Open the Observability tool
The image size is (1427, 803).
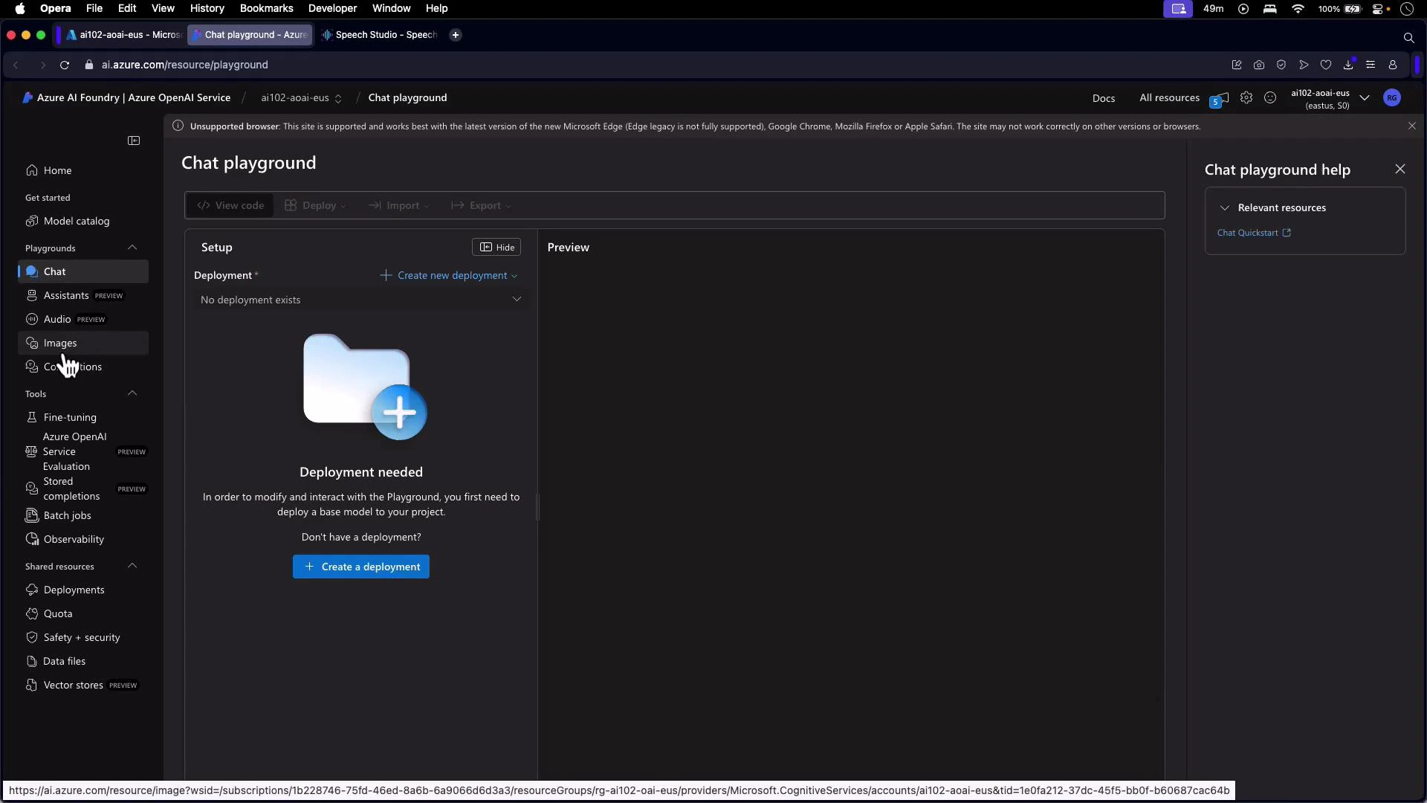point(74,539)
